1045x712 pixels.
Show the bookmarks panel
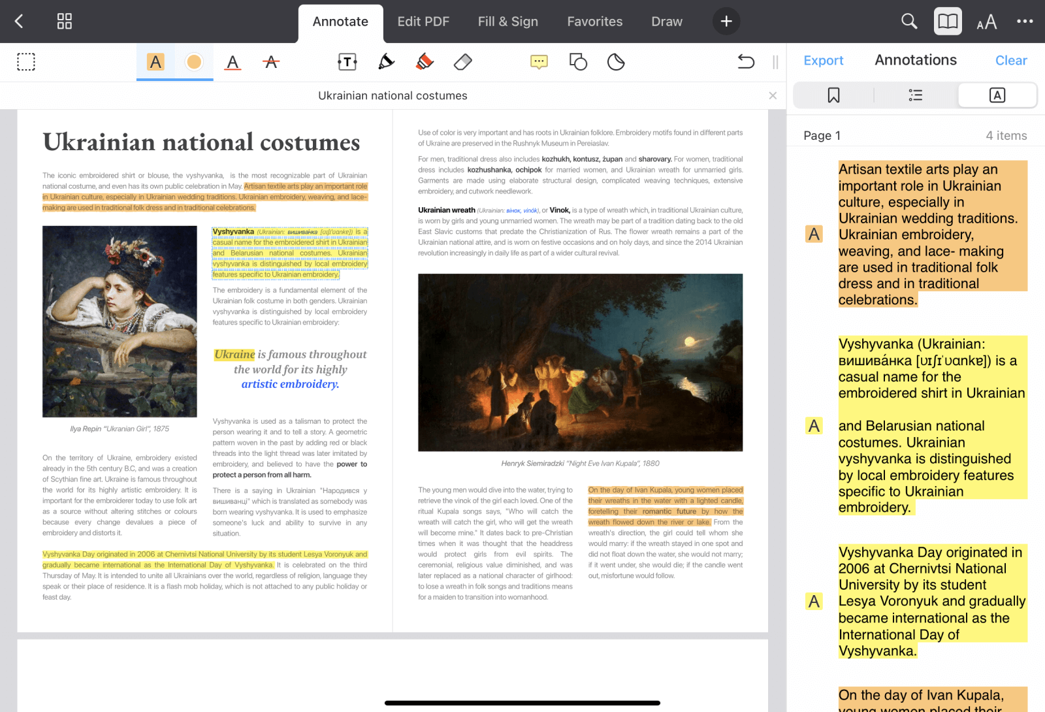[x=833, y=95]
